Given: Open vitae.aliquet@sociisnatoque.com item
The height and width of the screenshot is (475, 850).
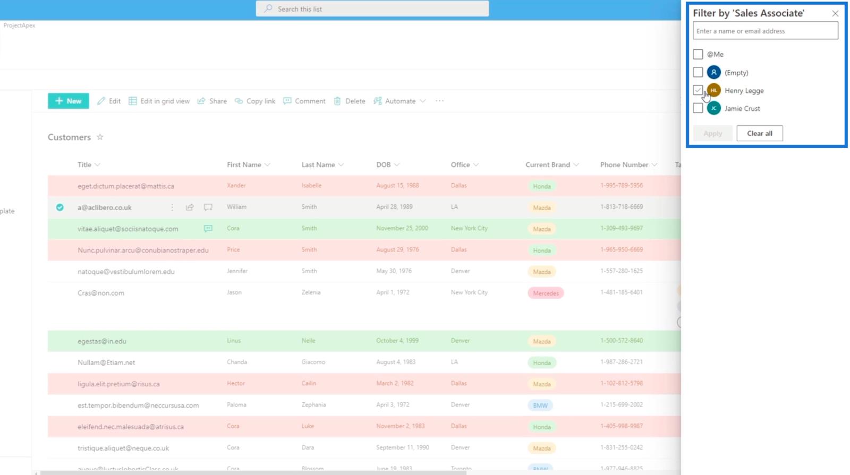Looking at the screenshot, I should pyautogui.click(x=128, y=229).
